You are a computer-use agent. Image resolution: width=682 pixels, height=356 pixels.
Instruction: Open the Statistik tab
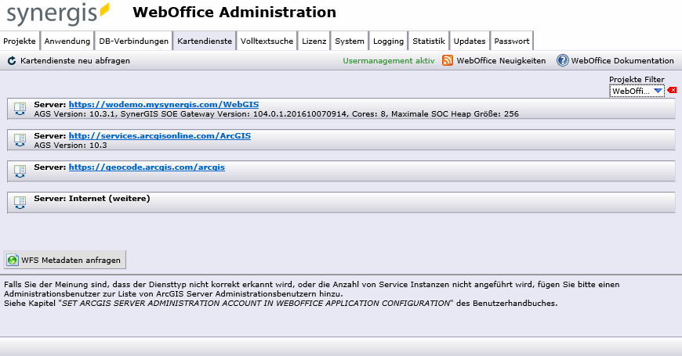pyautogui.click(x=429, y=41)
